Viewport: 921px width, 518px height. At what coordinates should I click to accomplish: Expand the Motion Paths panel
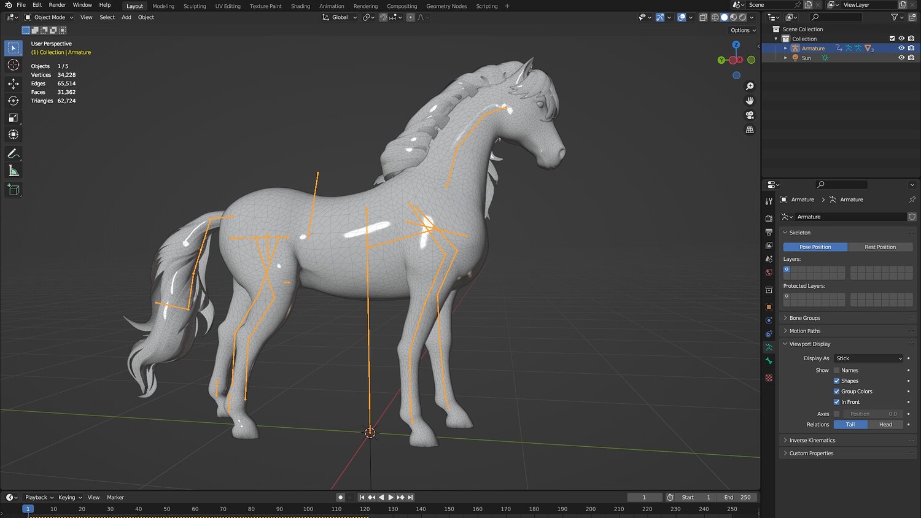tap(804, 331)
